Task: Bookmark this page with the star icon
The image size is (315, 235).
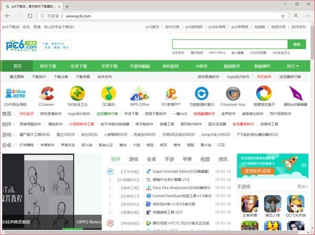Action: (x=283, y=16)
